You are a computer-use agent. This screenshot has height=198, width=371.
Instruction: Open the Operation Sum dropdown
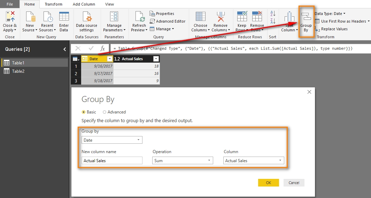(x=183, y=160)
